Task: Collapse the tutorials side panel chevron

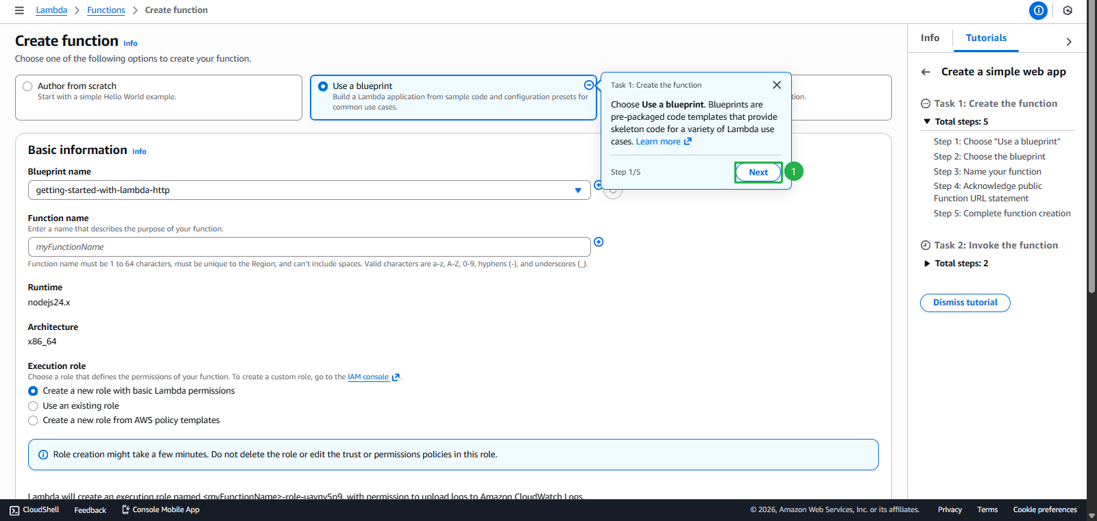Action: click(x=1068, y=42)
